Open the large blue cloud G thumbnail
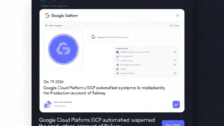The image size is (224, 126). pyautogui.click(x=64, y=49)
